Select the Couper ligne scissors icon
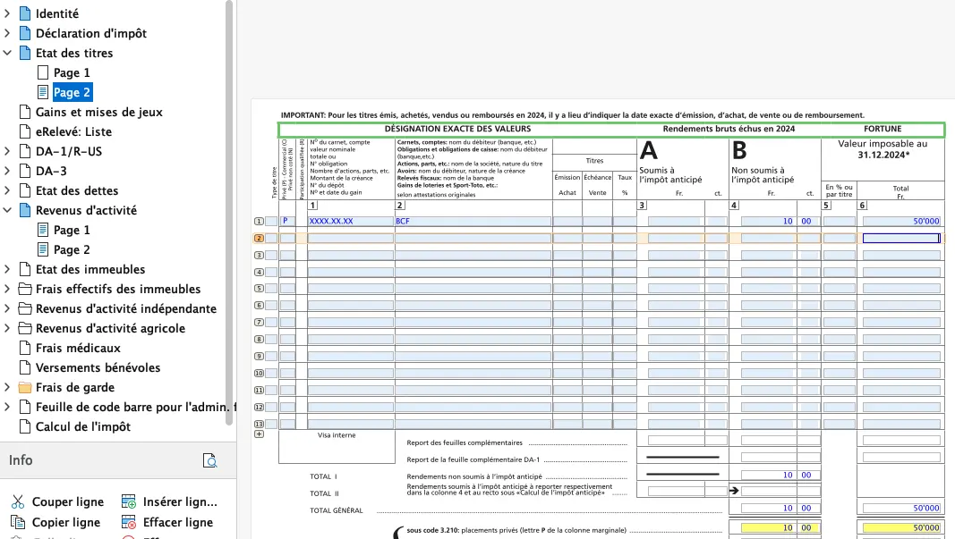The height and width of the screenshot is (539, 955). point(18,501)
